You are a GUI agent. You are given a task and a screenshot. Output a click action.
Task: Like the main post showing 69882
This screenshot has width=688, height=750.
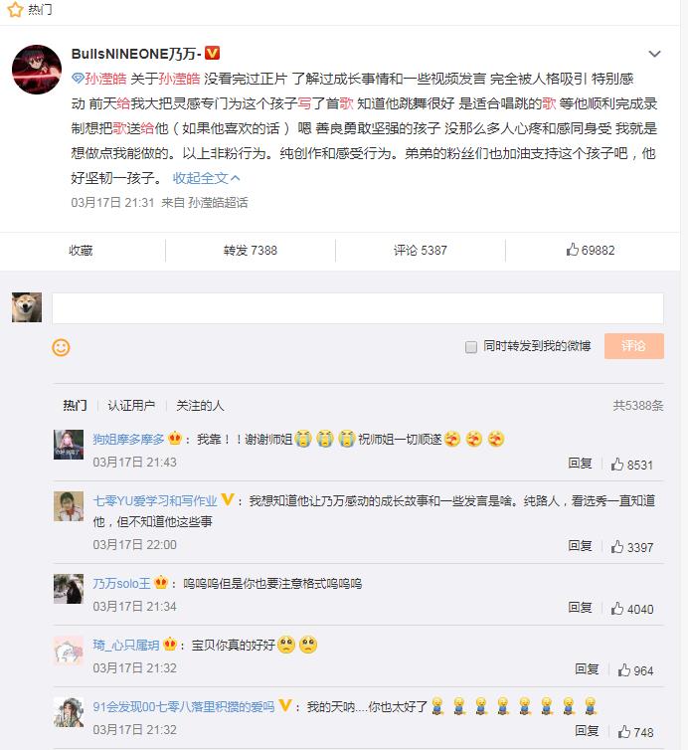(591, 250)
